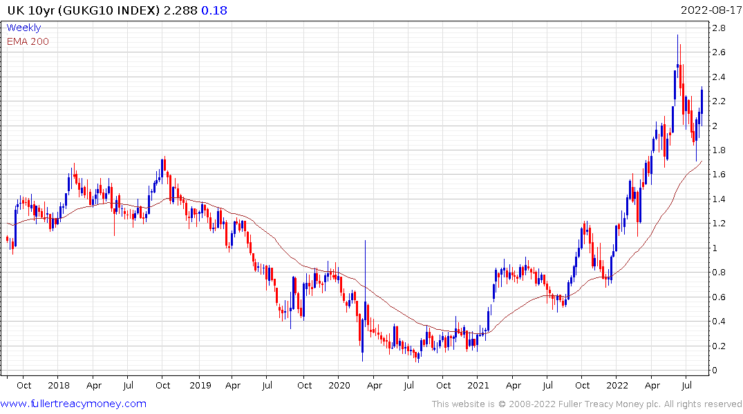
Task: Click the 2.2 y-axis label
Action: tap(719, 101)
